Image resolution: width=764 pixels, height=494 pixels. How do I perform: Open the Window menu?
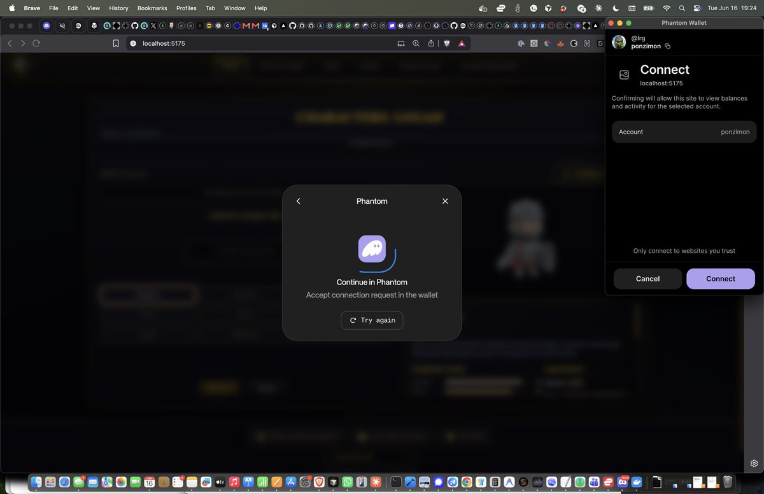(235, 8)
